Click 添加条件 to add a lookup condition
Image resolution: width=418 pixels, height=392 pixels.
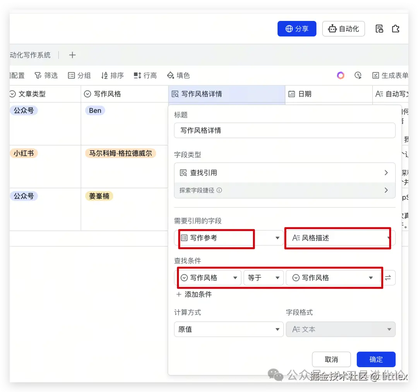coord(194,294)
